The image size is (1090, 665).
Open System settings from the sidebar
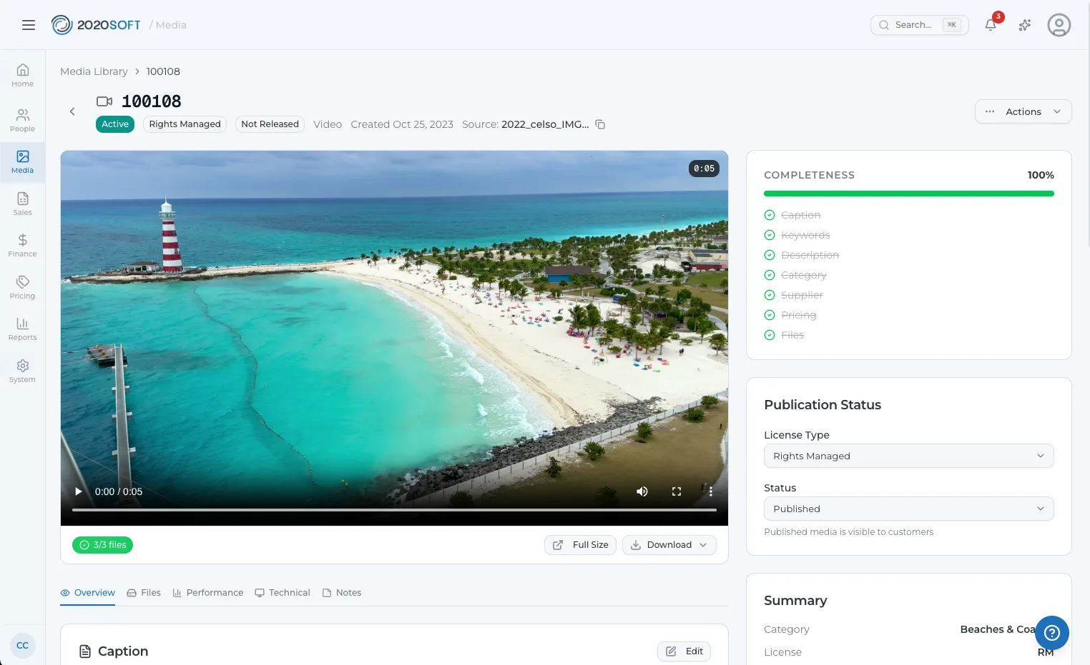coord(22,370)
